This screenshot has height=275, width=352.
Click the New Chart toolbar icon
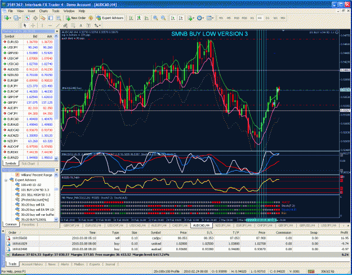click(6, 18)
